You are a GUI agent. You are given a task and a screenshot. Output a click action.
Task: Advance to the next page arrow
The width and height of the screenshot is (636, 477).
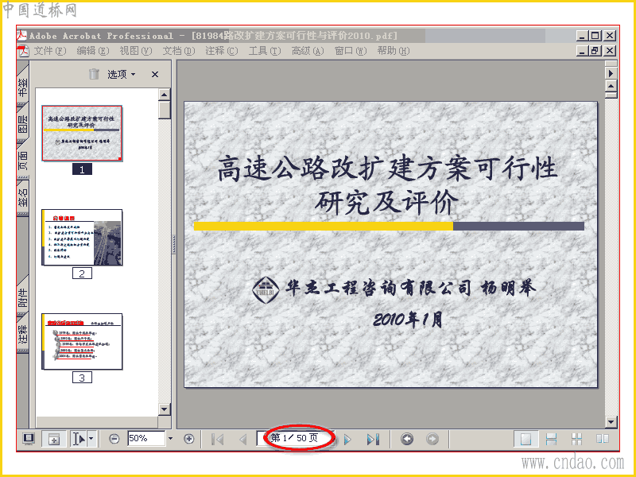click(347, 439)
